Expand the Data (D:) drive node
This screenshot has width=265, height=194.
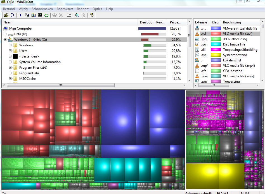tap(5, 34)
